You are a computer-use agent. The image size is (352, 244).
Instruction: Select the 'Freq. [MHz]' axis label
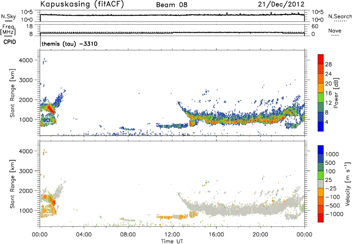tap(8, 30)
